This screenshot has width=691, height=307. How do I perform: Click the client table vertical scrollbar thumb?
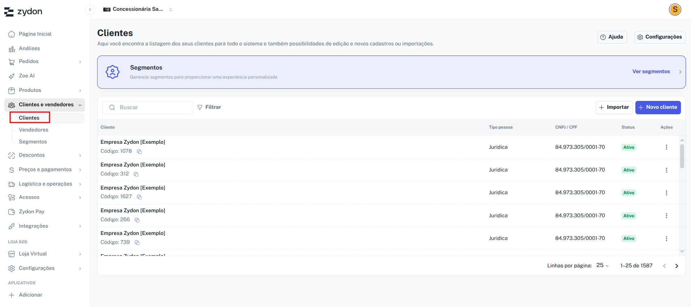pyautogui.click(x=682, y=156)
